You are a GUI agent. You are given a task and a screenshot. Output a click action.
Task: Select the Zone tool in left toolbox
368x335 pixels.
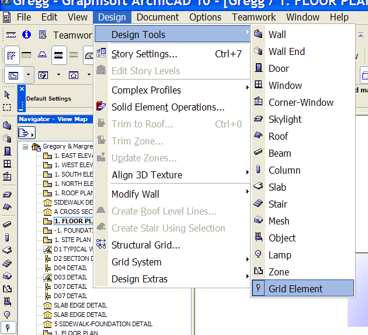(x=7, y=288)
